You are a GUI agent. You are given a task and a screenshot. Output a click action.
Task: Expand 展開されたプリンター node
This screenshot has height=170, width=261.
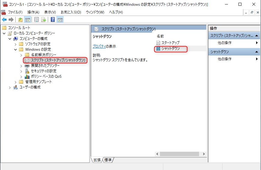coord(21,66)
